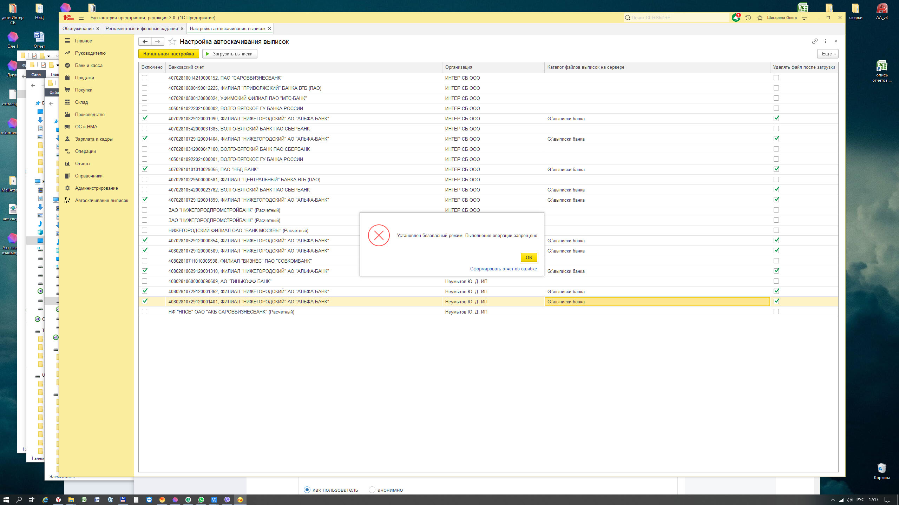Open Yandex Browser from the taskbar

pyautogui.click(x=58, y=499)
